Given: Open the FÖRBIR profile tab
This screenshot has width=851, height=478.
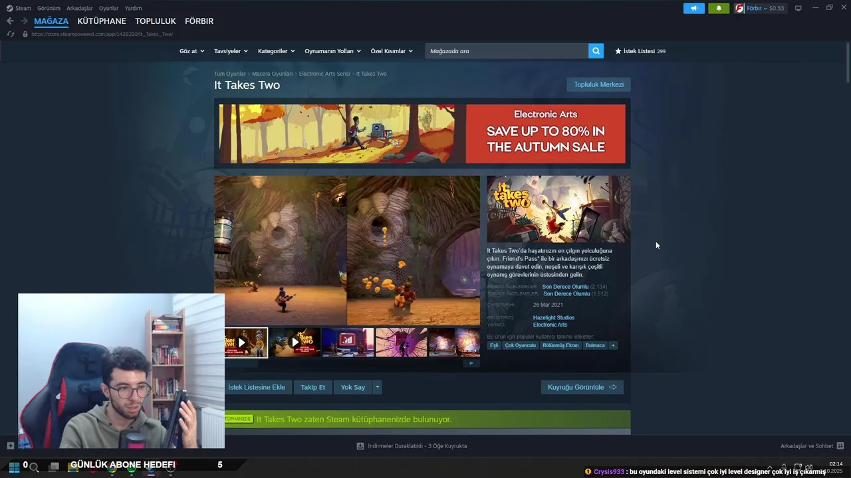Looking at the screenshot, I should point(199,21).
